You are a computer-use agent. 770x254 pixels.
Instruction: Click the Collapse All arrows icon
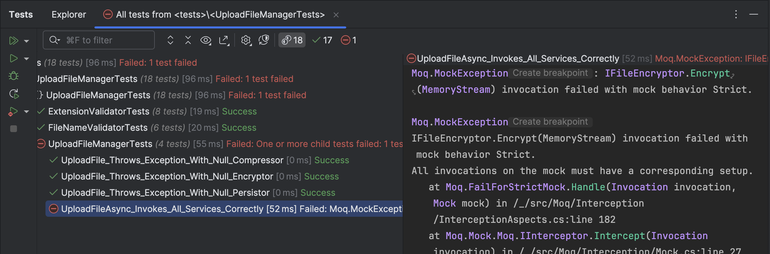188,40
